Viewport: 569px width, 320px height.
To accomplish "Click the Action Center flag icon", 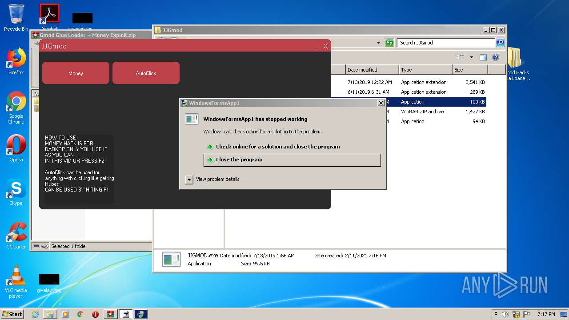I will (527, 314).
